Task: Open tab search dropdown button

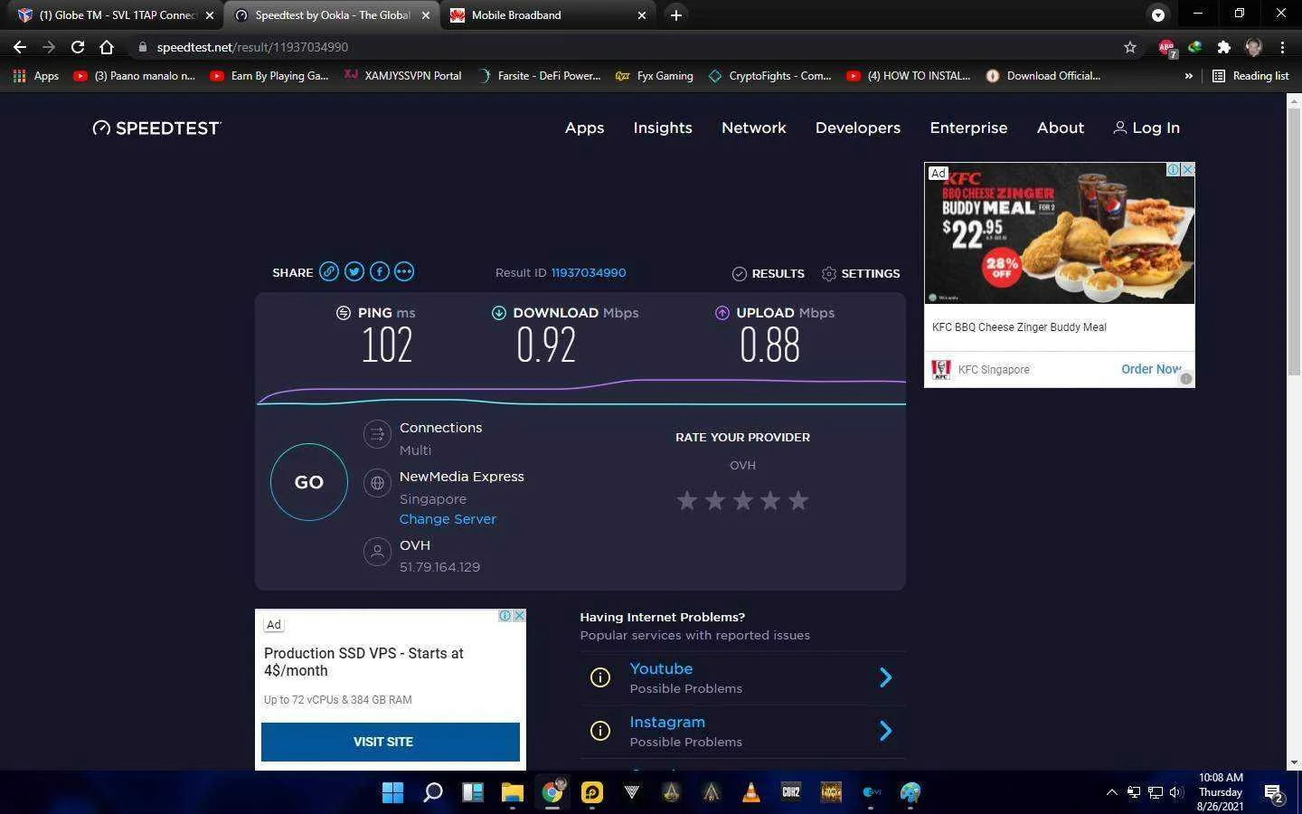Action: point(1157,14)
